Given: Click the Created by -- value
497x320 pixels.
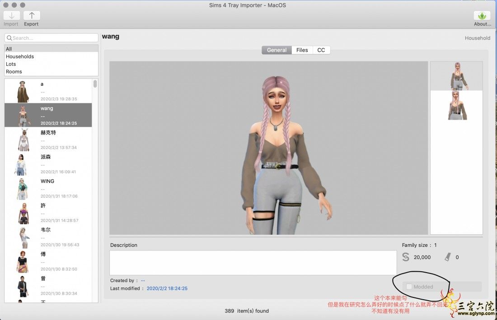Looking at the screenshot, I should point(143,280).
